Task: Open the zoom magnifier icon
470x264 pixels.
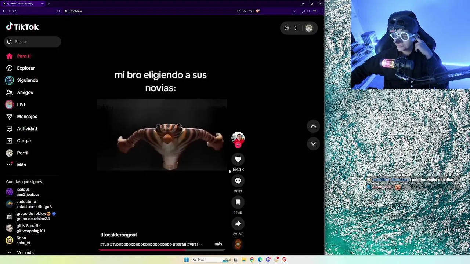Action: [251, 11]
